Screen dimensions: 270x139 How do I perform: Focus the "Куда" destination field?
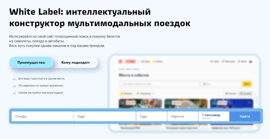105,116
